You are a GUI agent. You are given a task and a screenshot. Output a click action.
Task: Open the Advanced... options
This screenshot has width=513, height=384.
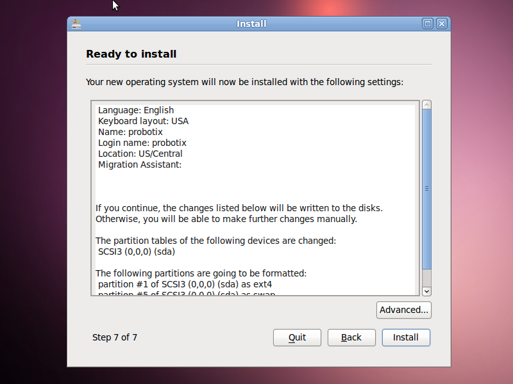pyautogui.click(x=404, y=310)
